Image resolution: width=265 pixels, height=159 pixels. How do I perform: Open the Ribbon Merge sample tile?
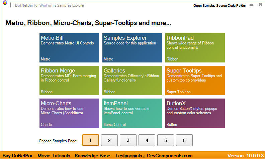point(69,81)
